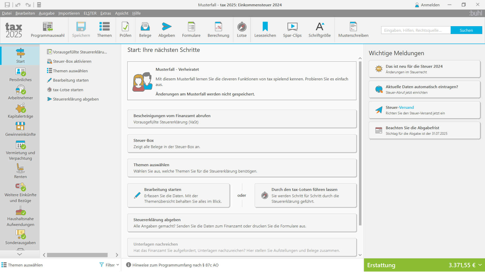
Task: Open the ELSTER menu
Action: pyautogui.click(x=90, y=13)
